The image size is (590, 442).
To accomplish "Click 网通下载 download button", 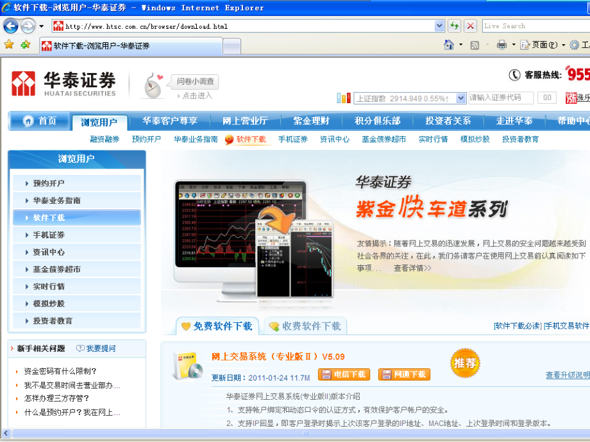I will point(404,374).
